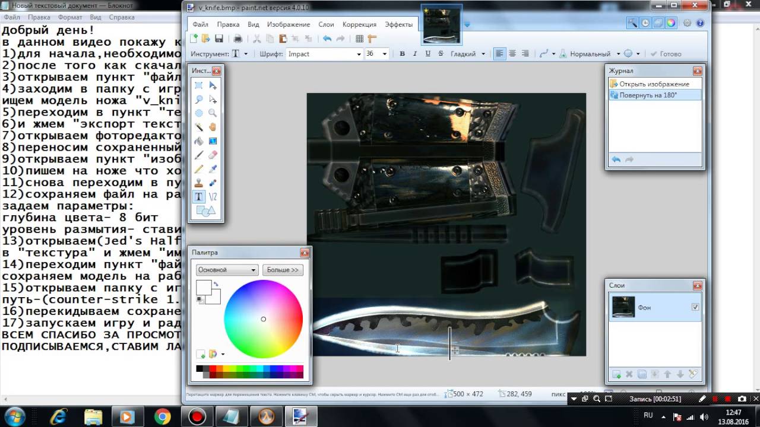Image resolution: width=760 pixels, height=427 pixels.
Task: Open Формат menu in Блокнот
Action: click(x=70, y=17)
